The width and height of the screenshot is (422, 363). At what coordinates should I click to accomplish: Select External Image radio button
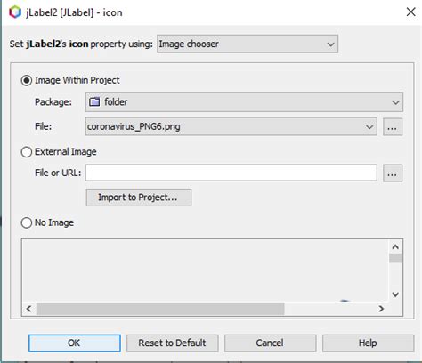[x=27, y=152]
